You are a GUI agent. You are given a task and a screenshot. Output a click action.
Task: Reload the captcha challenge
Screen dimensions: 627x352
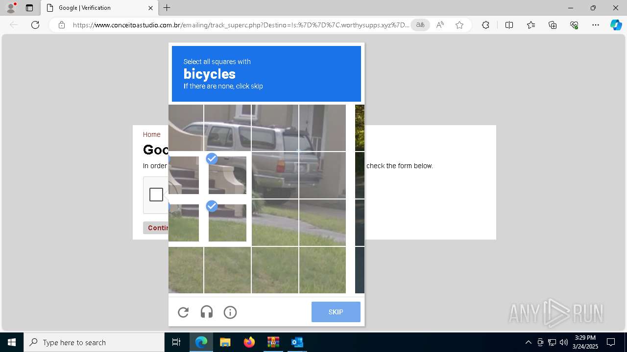click(183, 312)
